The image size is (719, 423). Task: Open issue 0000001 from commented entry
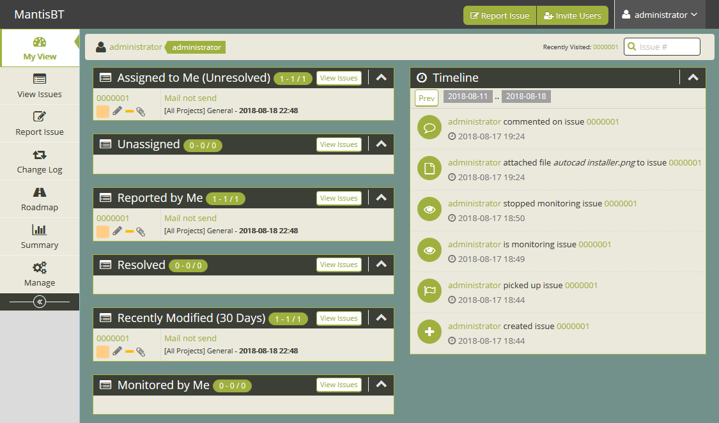click(603, 121)
